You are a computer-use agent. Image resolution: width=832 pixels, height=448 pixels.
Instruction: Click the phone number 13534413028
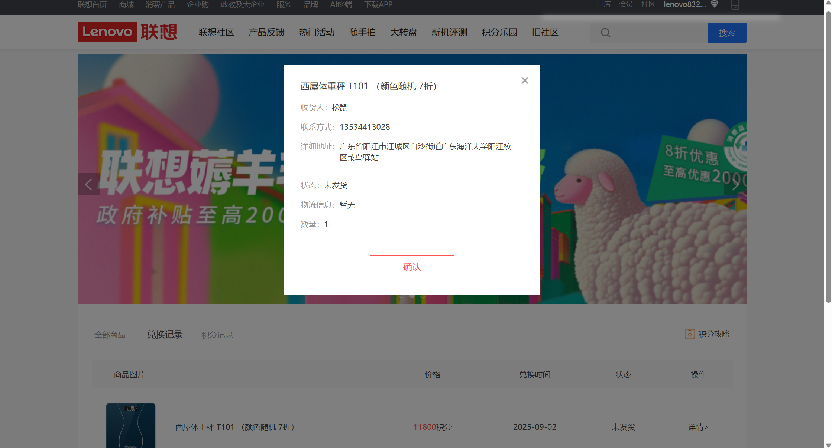coord(365,127)
